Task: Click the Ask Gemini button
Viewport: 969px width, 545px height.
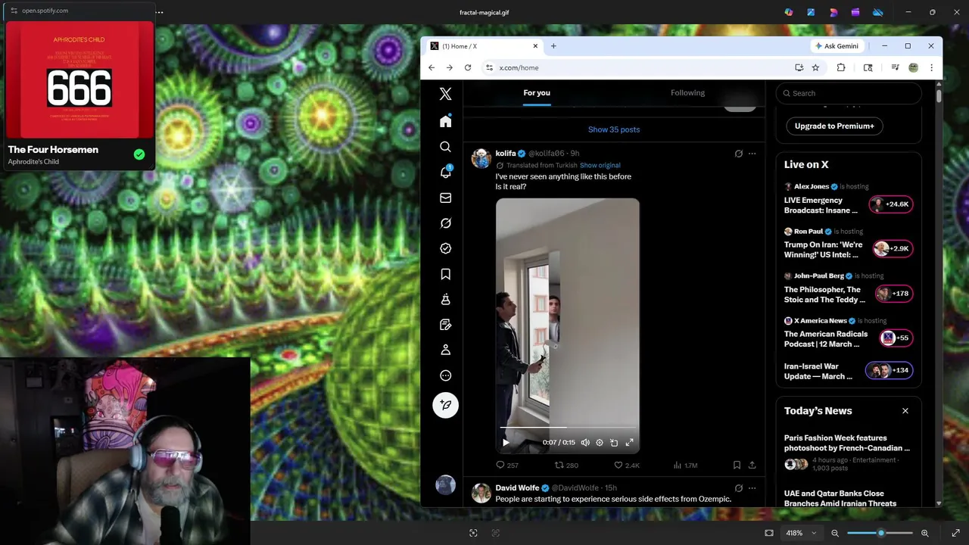Action: [837, 46]
